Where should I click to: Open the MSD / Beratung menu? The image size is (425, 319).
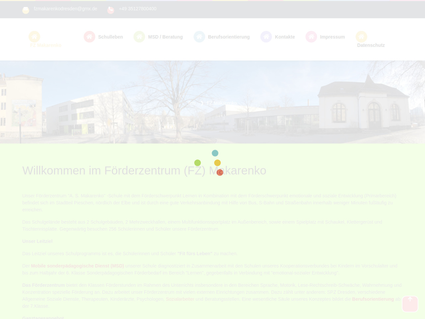click(165, 37)
